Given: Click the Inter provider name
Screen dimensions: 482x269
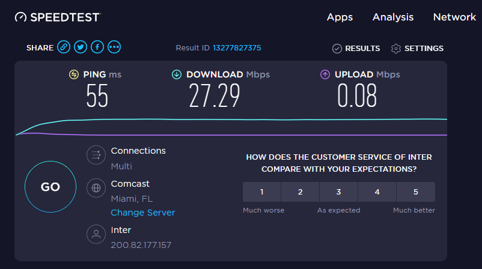Looking at the screenshot, I should [121, 230].
